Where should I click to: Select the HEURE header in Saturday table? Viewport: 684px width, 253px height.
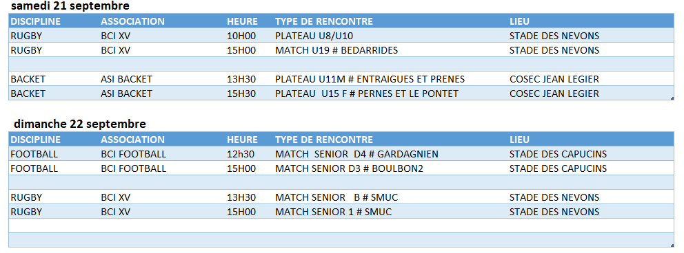click(242, 21)
